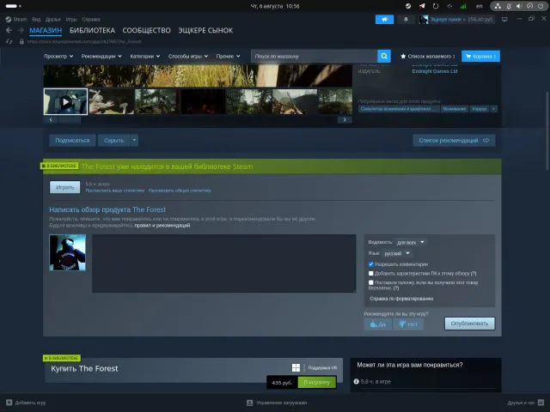Click the muted microphone tray icon
This screenshot has width=550, height=412.
point(509,6)
